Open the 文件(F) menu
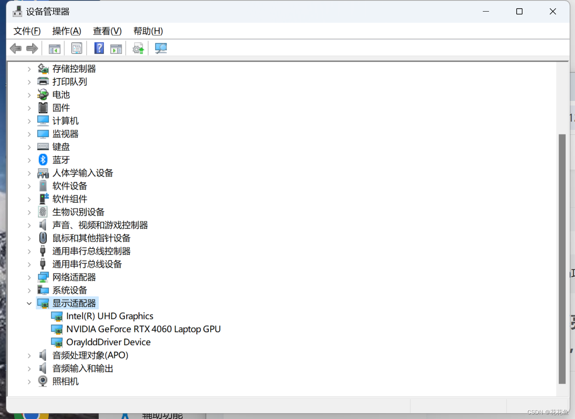Viewport: 575px width, 419px height. [x=27, y=31]
